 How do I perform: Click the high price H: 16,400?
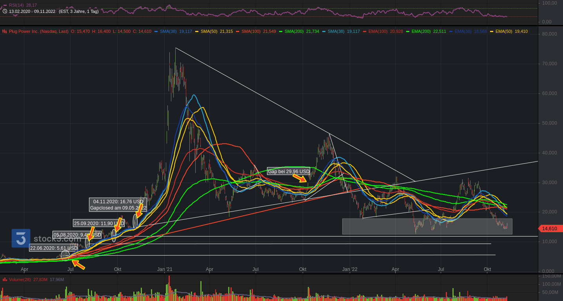[x=102, y=31]
